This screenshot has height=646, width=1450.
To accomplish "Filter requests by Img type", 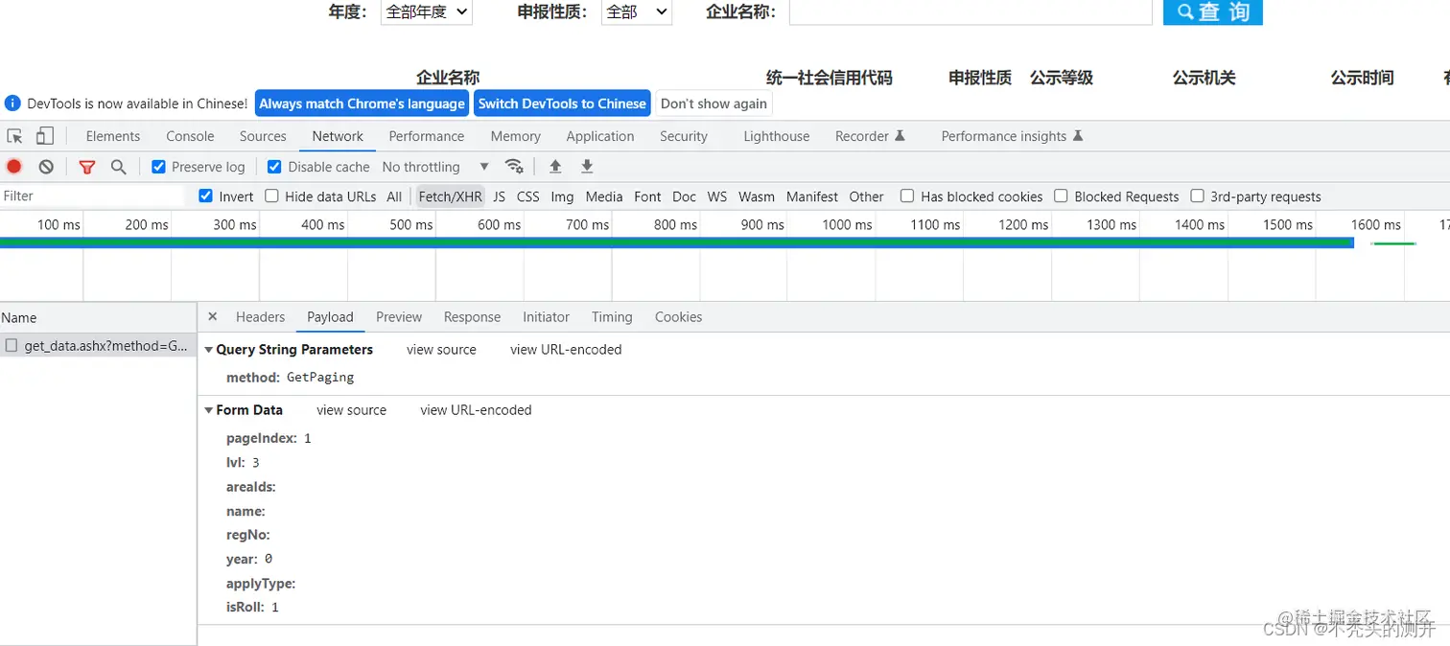I will 563,196.
